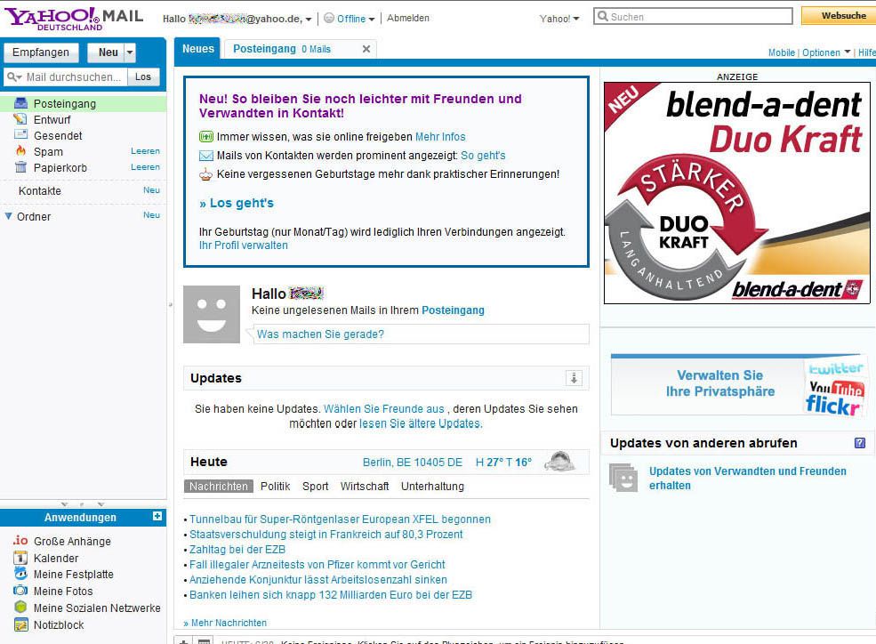The height and width of the screenshot is (644, 876).
Task: Open Große Anhänge in applications list
Action: pyautogui.click(x=72, y=542)
